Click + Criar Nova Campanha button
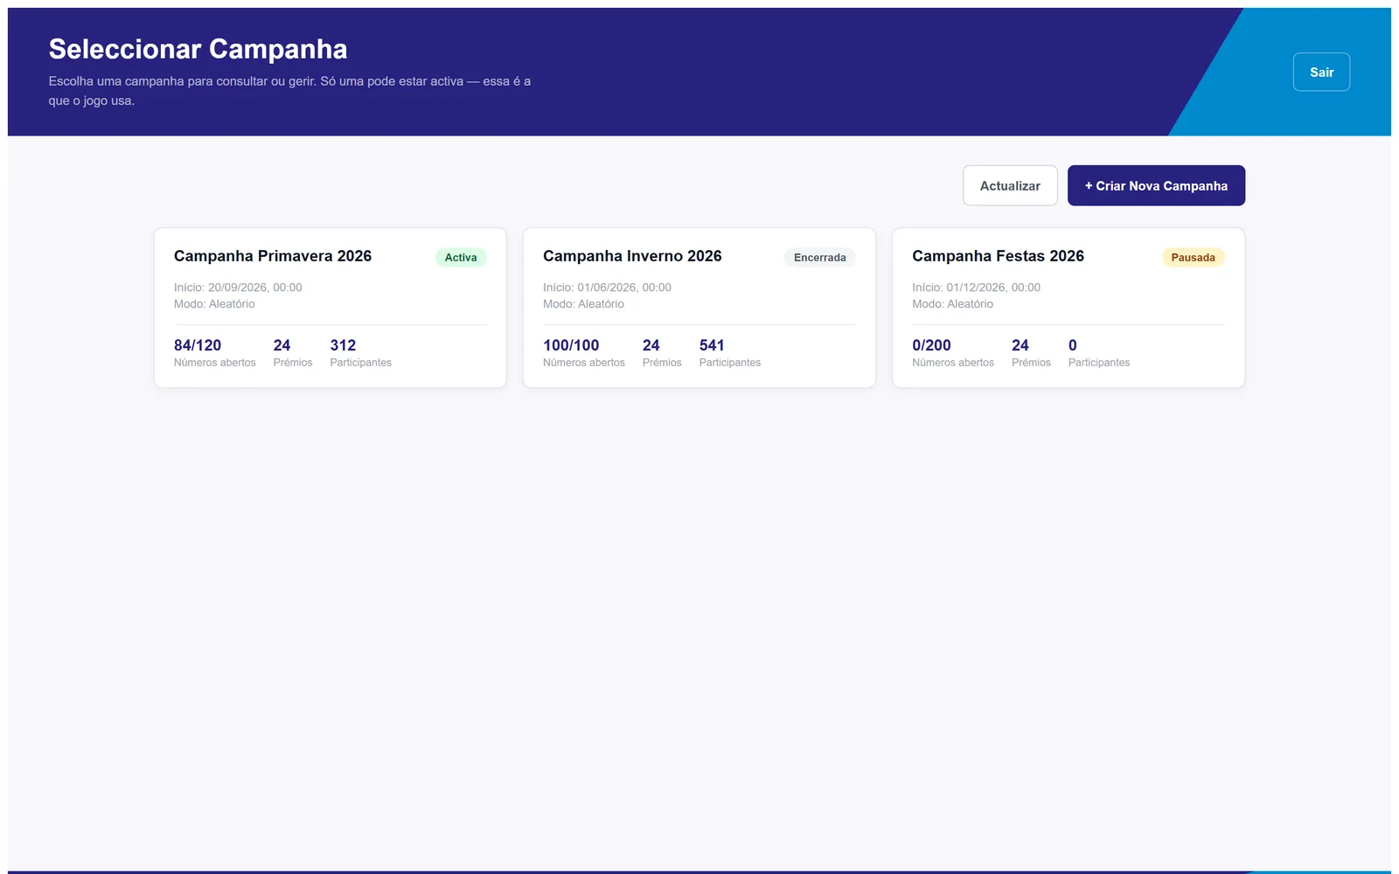Screen dimensions: 1399x874 (x=1156, y=185)
